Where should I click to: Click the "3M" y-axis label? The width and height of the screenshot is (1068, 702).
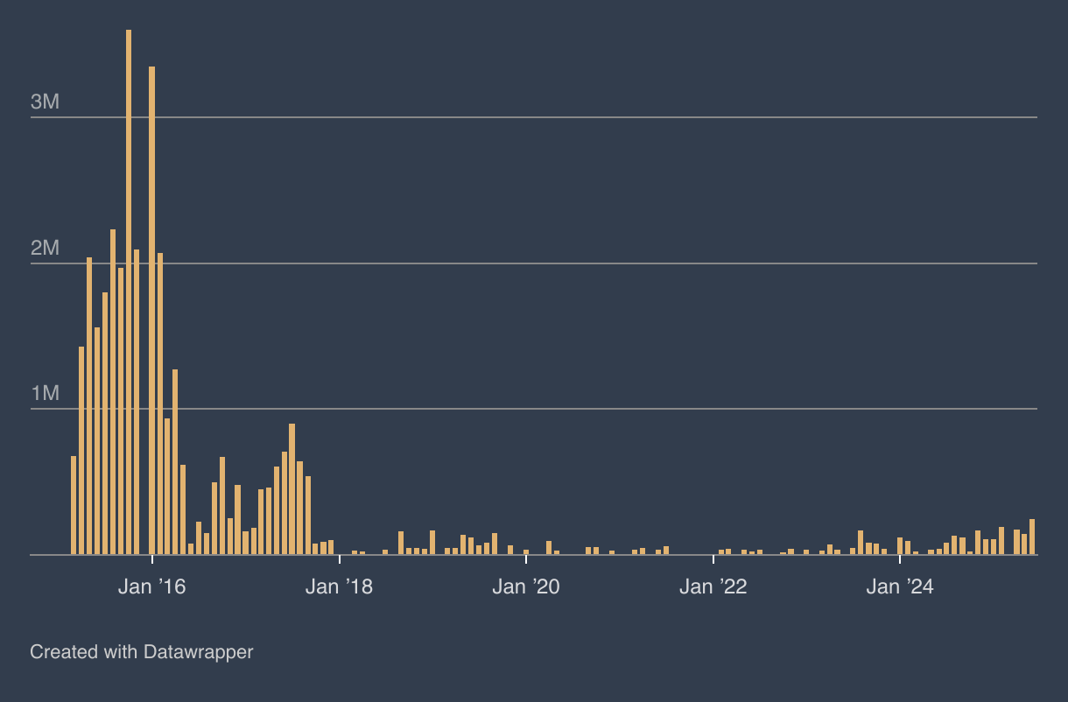45,102
